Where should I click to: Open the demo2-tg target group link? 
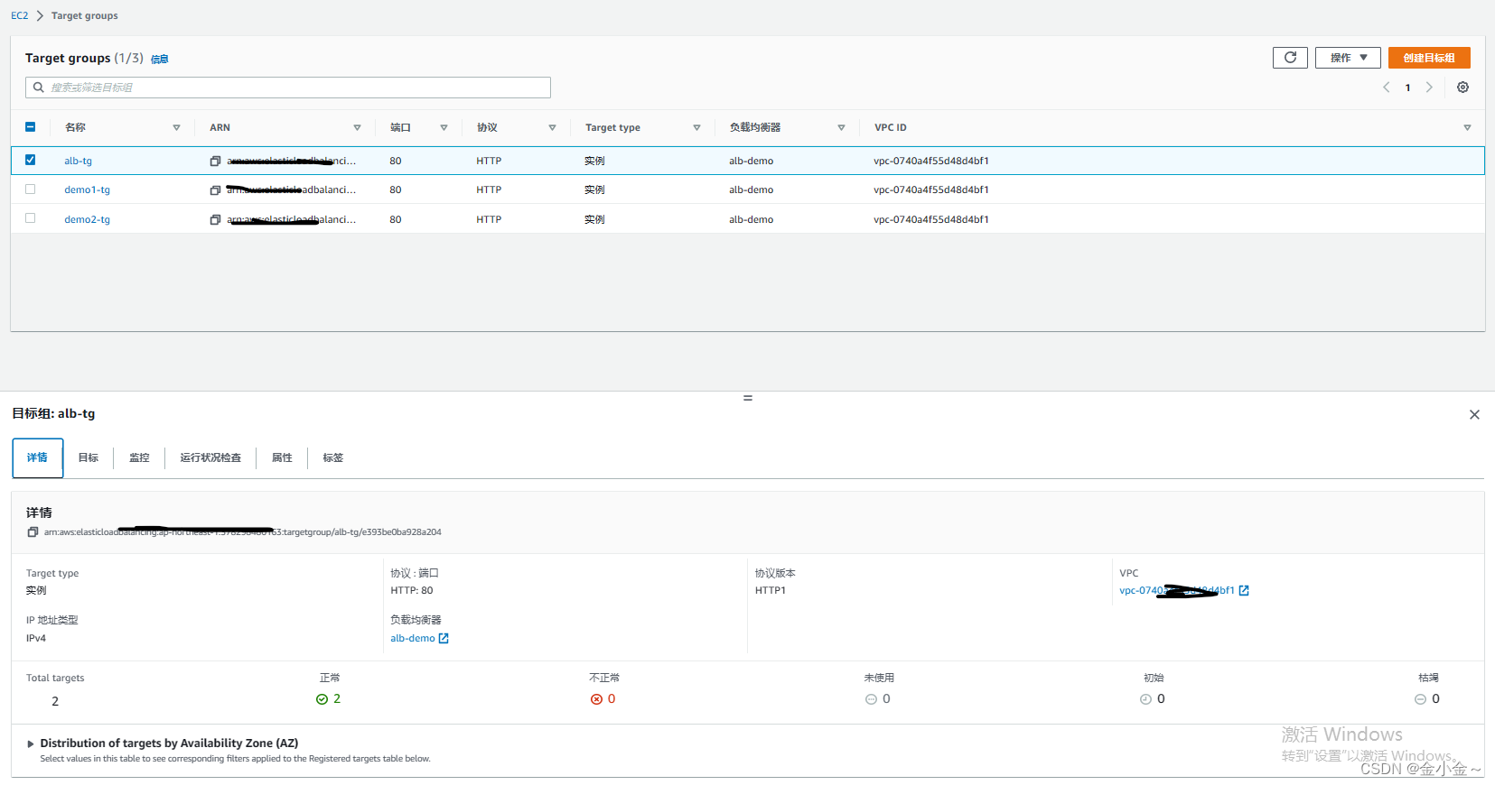coord(87,220)
